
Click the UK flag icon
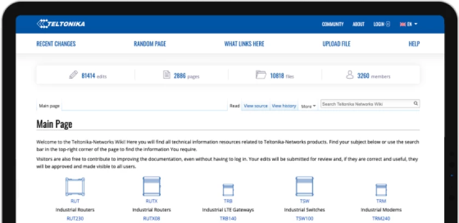(x=403, y=24)
